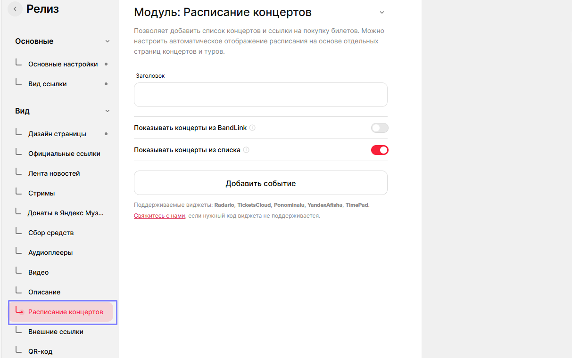Click the back arrow next to Релиз
Viewport: 572px width, 358px height.
pos(15,8)
